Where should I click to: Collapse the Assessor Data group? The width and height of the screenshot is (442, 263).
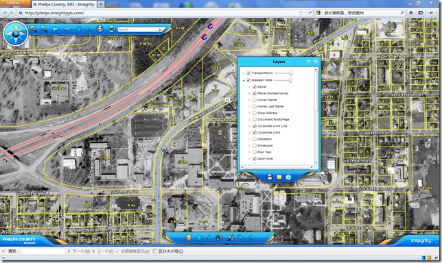(x=243, y=80)
